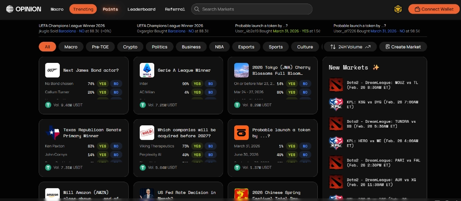Click the Connect Wallet button
The height and width of the screenshot is (201, 461).
pos(434,9)
